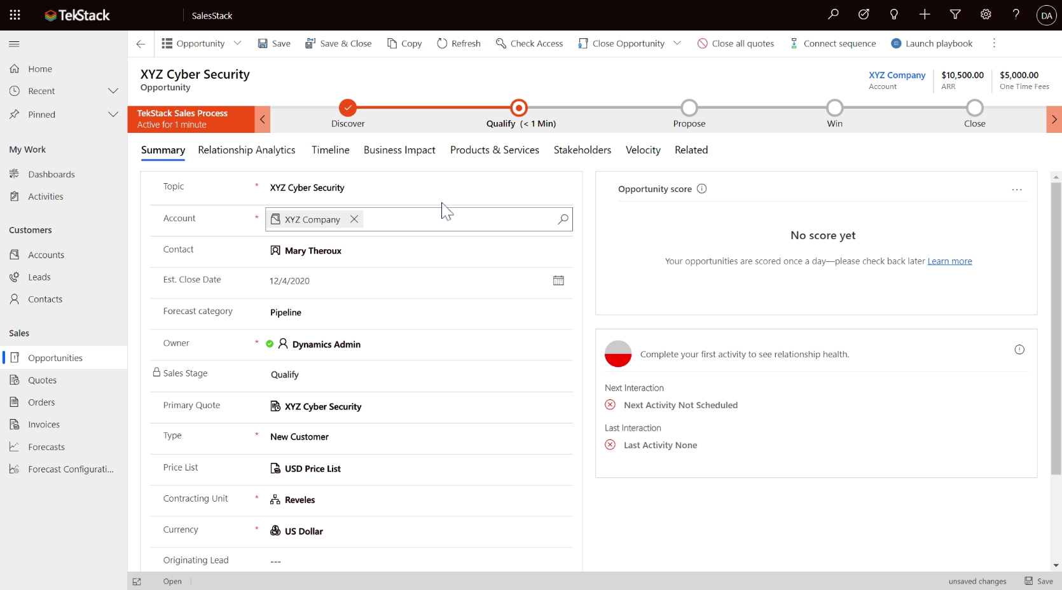
Task: Open the toolbar overflow more commands menu
Action: coord(994,43)
